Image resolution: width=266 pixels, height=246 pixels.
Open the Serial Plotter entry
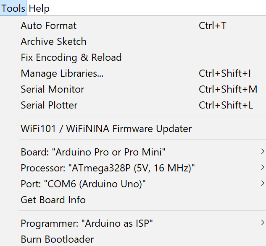click(49, 105)
